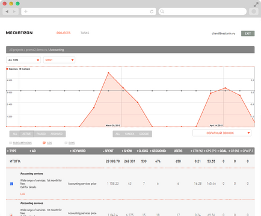Click the ИТОГО total row label
Image resolution: width=261 pixels, height=216 pixels.
click(15, 161)
